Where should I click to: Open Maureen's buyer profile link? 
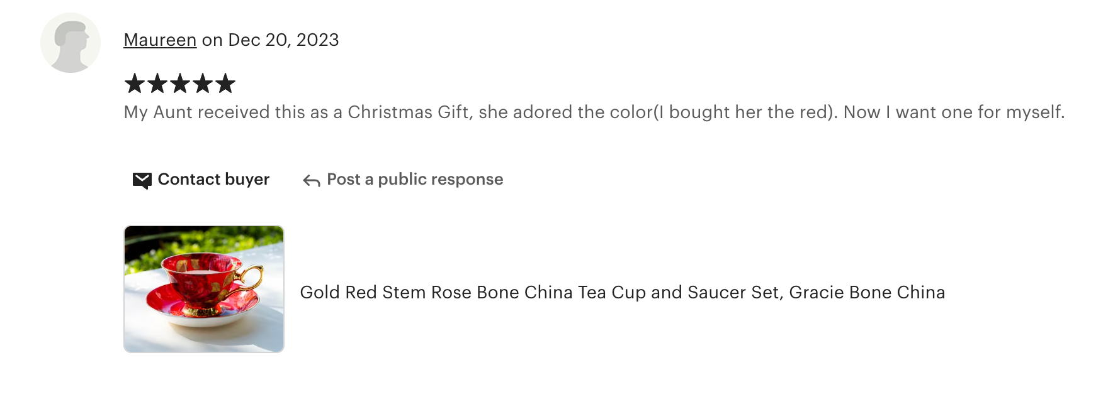(160, 40)
